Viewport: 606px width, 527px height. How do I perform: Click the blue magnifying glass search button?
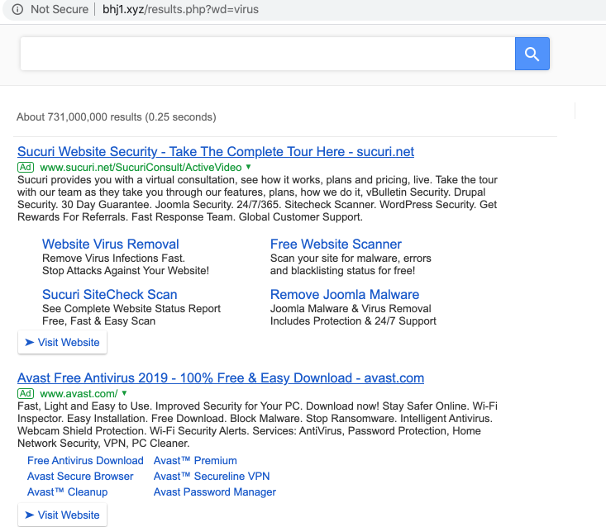[x=532, y=55]
